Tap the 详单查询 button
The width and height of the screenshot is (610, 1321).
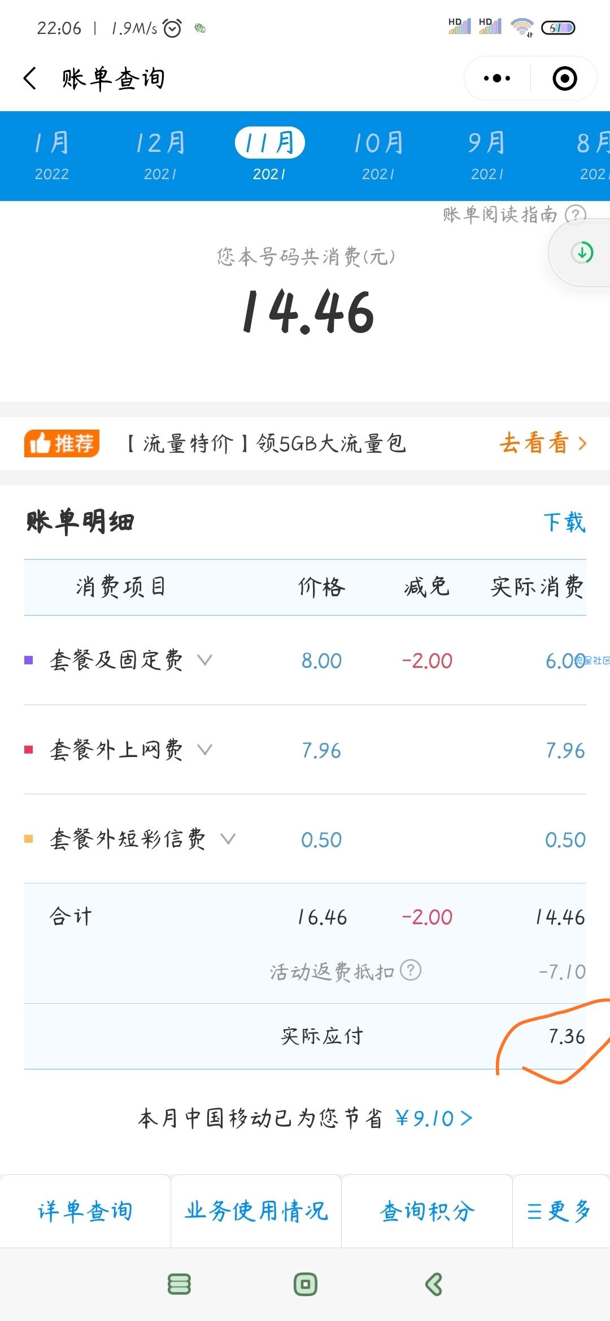pyautogui.click(x=85, y=1211)
